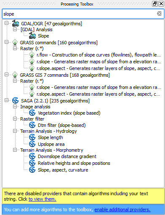
Task: Open the 'to view them.' link
Action: [43, 199]
